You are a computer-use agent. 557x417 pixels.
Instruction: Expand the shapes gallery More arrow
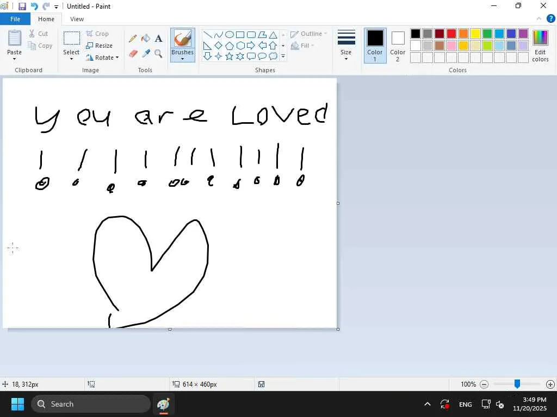(283, 56)
